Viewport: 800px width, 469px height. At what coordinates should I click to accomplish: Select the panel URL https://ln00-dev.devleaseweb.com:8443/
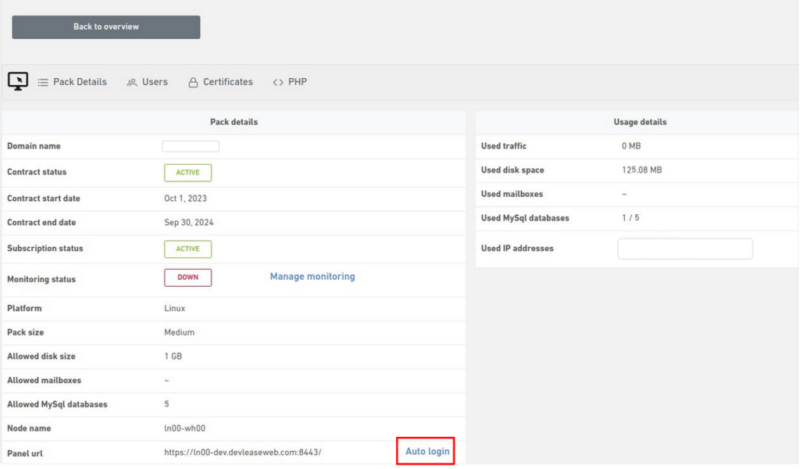pyautogui.click(x=243, y=452)
